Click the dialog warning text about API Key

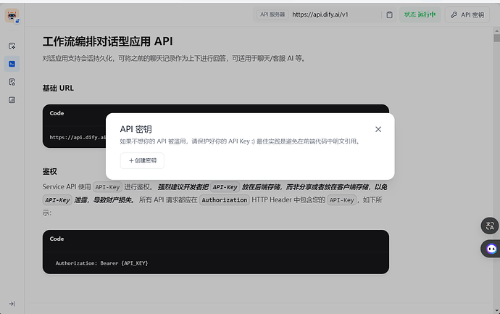pos(240,141)
